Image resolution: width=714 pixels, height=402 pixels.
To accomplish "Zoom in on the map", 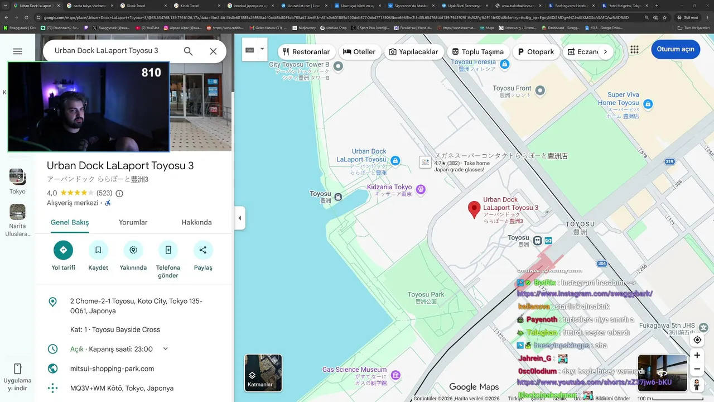I will [x=697, y=355].
